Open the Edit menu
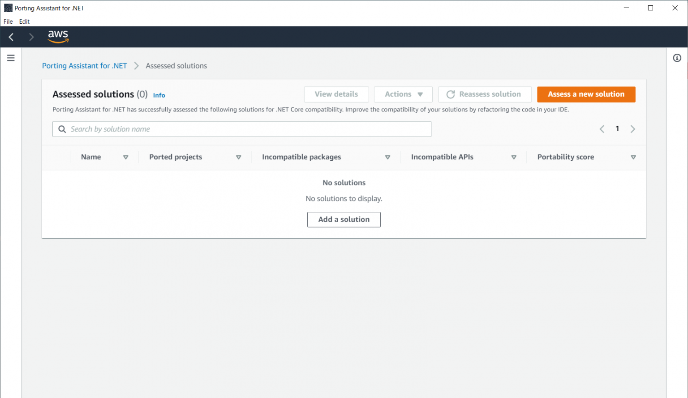 pyautogui.click(x=24, y=21)
